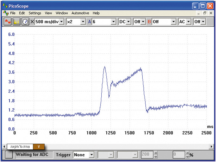216x162 pixels.
Task: Click the X multiplier icon beside timebase
Action: click(x=32, y=22)
